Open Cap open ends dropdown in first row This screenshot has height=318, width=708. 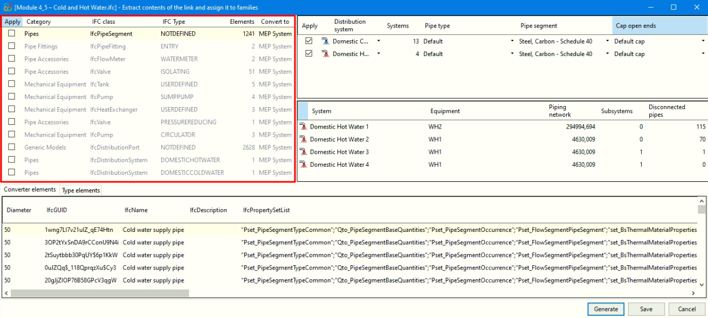click(x=703, y=41)
